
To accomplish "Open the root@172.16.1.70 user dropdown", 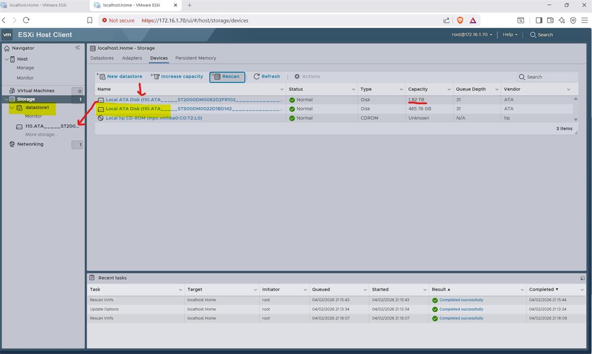I will tap(472, 34).
